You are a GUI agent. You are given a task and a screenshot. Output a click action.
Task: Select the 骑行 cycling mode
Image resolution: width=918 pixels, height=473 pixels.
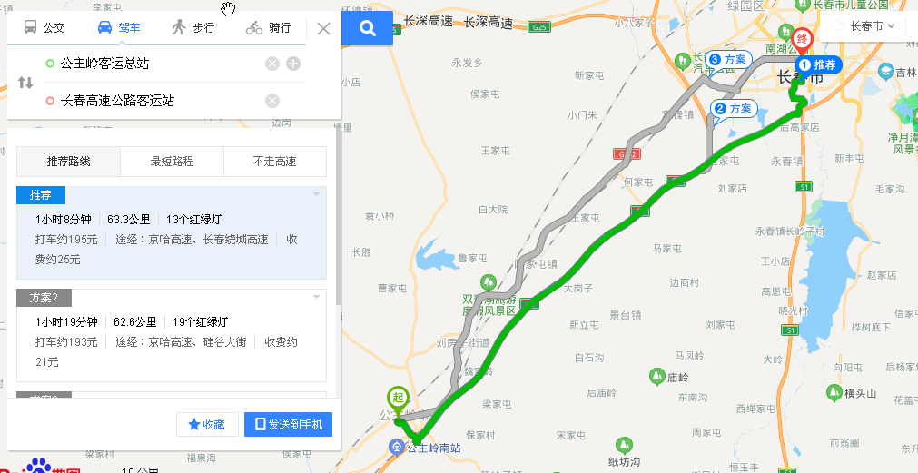point(268,27)
